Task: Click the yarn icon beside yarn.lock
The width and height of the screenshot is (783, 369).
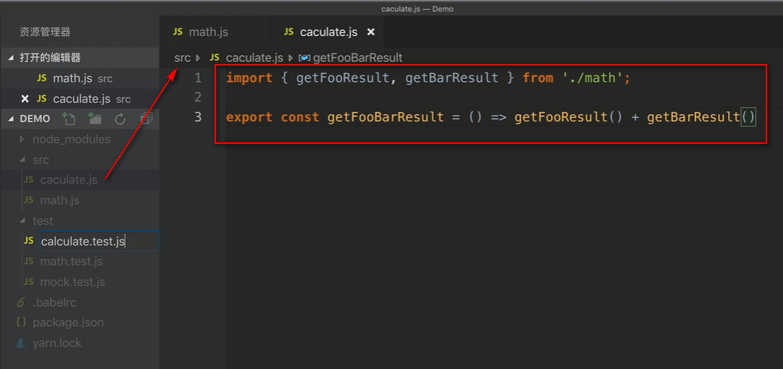Action: click(20, 343)
